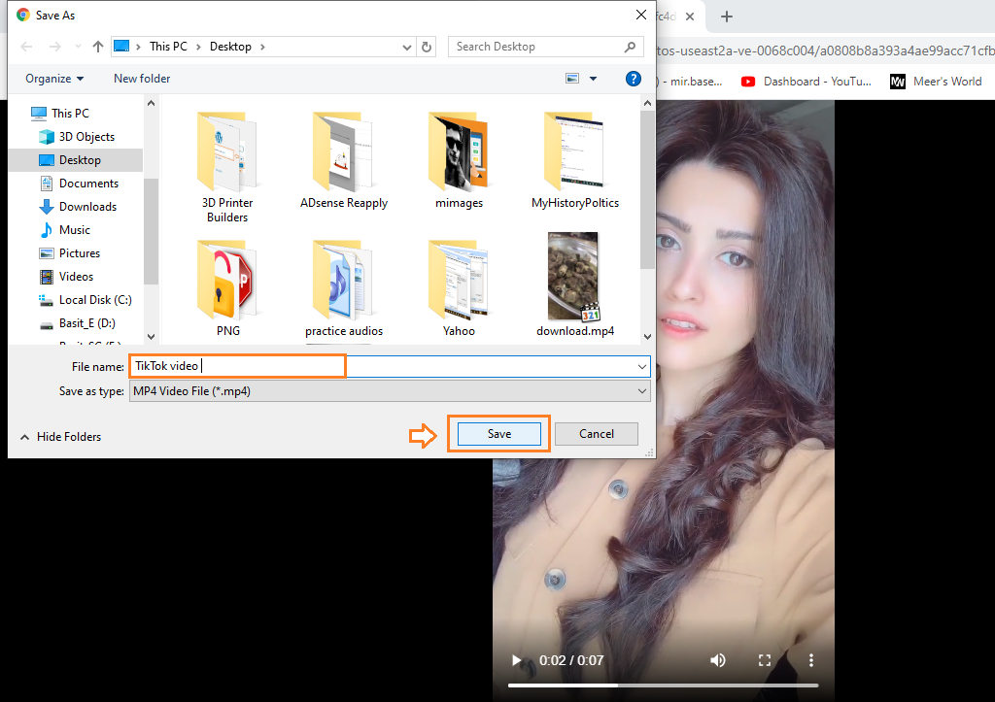Image resolution: width=995 pixels, height=702 pixels.
Task: Select the ADsense Reapply folder
Action: pyautogui.click(x=343, y=160)
